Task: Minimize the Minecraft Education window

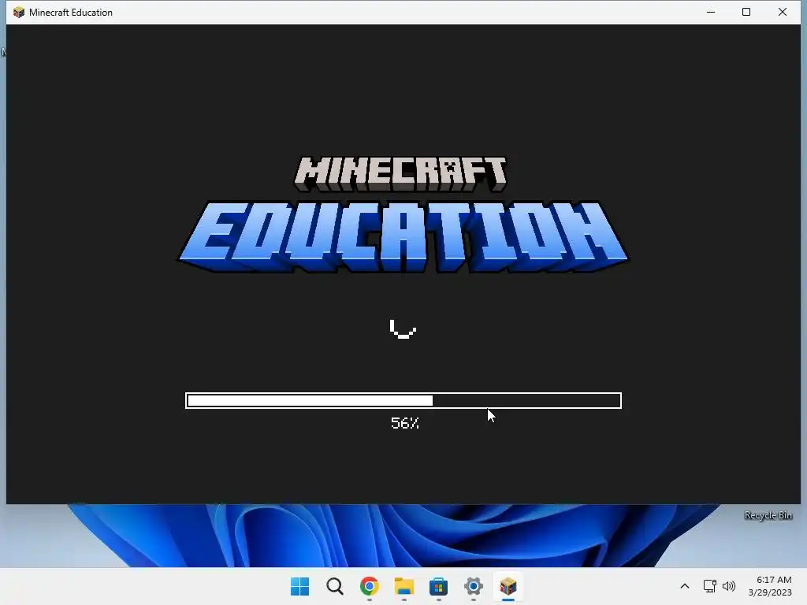Action: (711, 12)
